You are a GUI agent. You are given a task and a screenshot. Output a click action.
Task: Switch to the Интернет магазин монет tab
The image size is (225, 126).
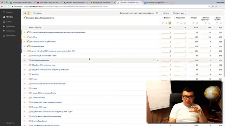click(x=102, y=2)
